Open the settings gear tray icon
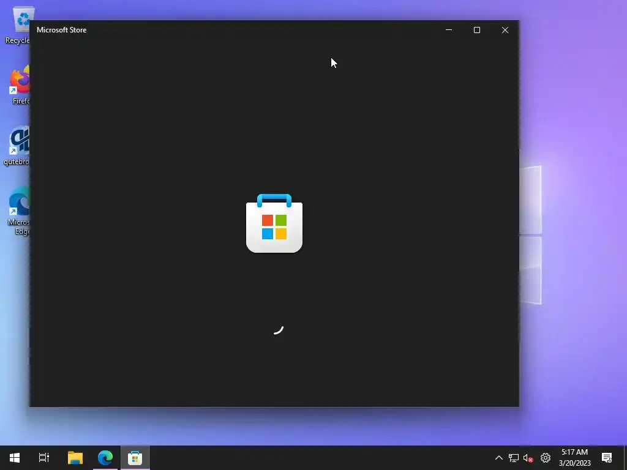The height and width of the screenshot is (470, 627). pyautogui.click(x=546, y=458)
